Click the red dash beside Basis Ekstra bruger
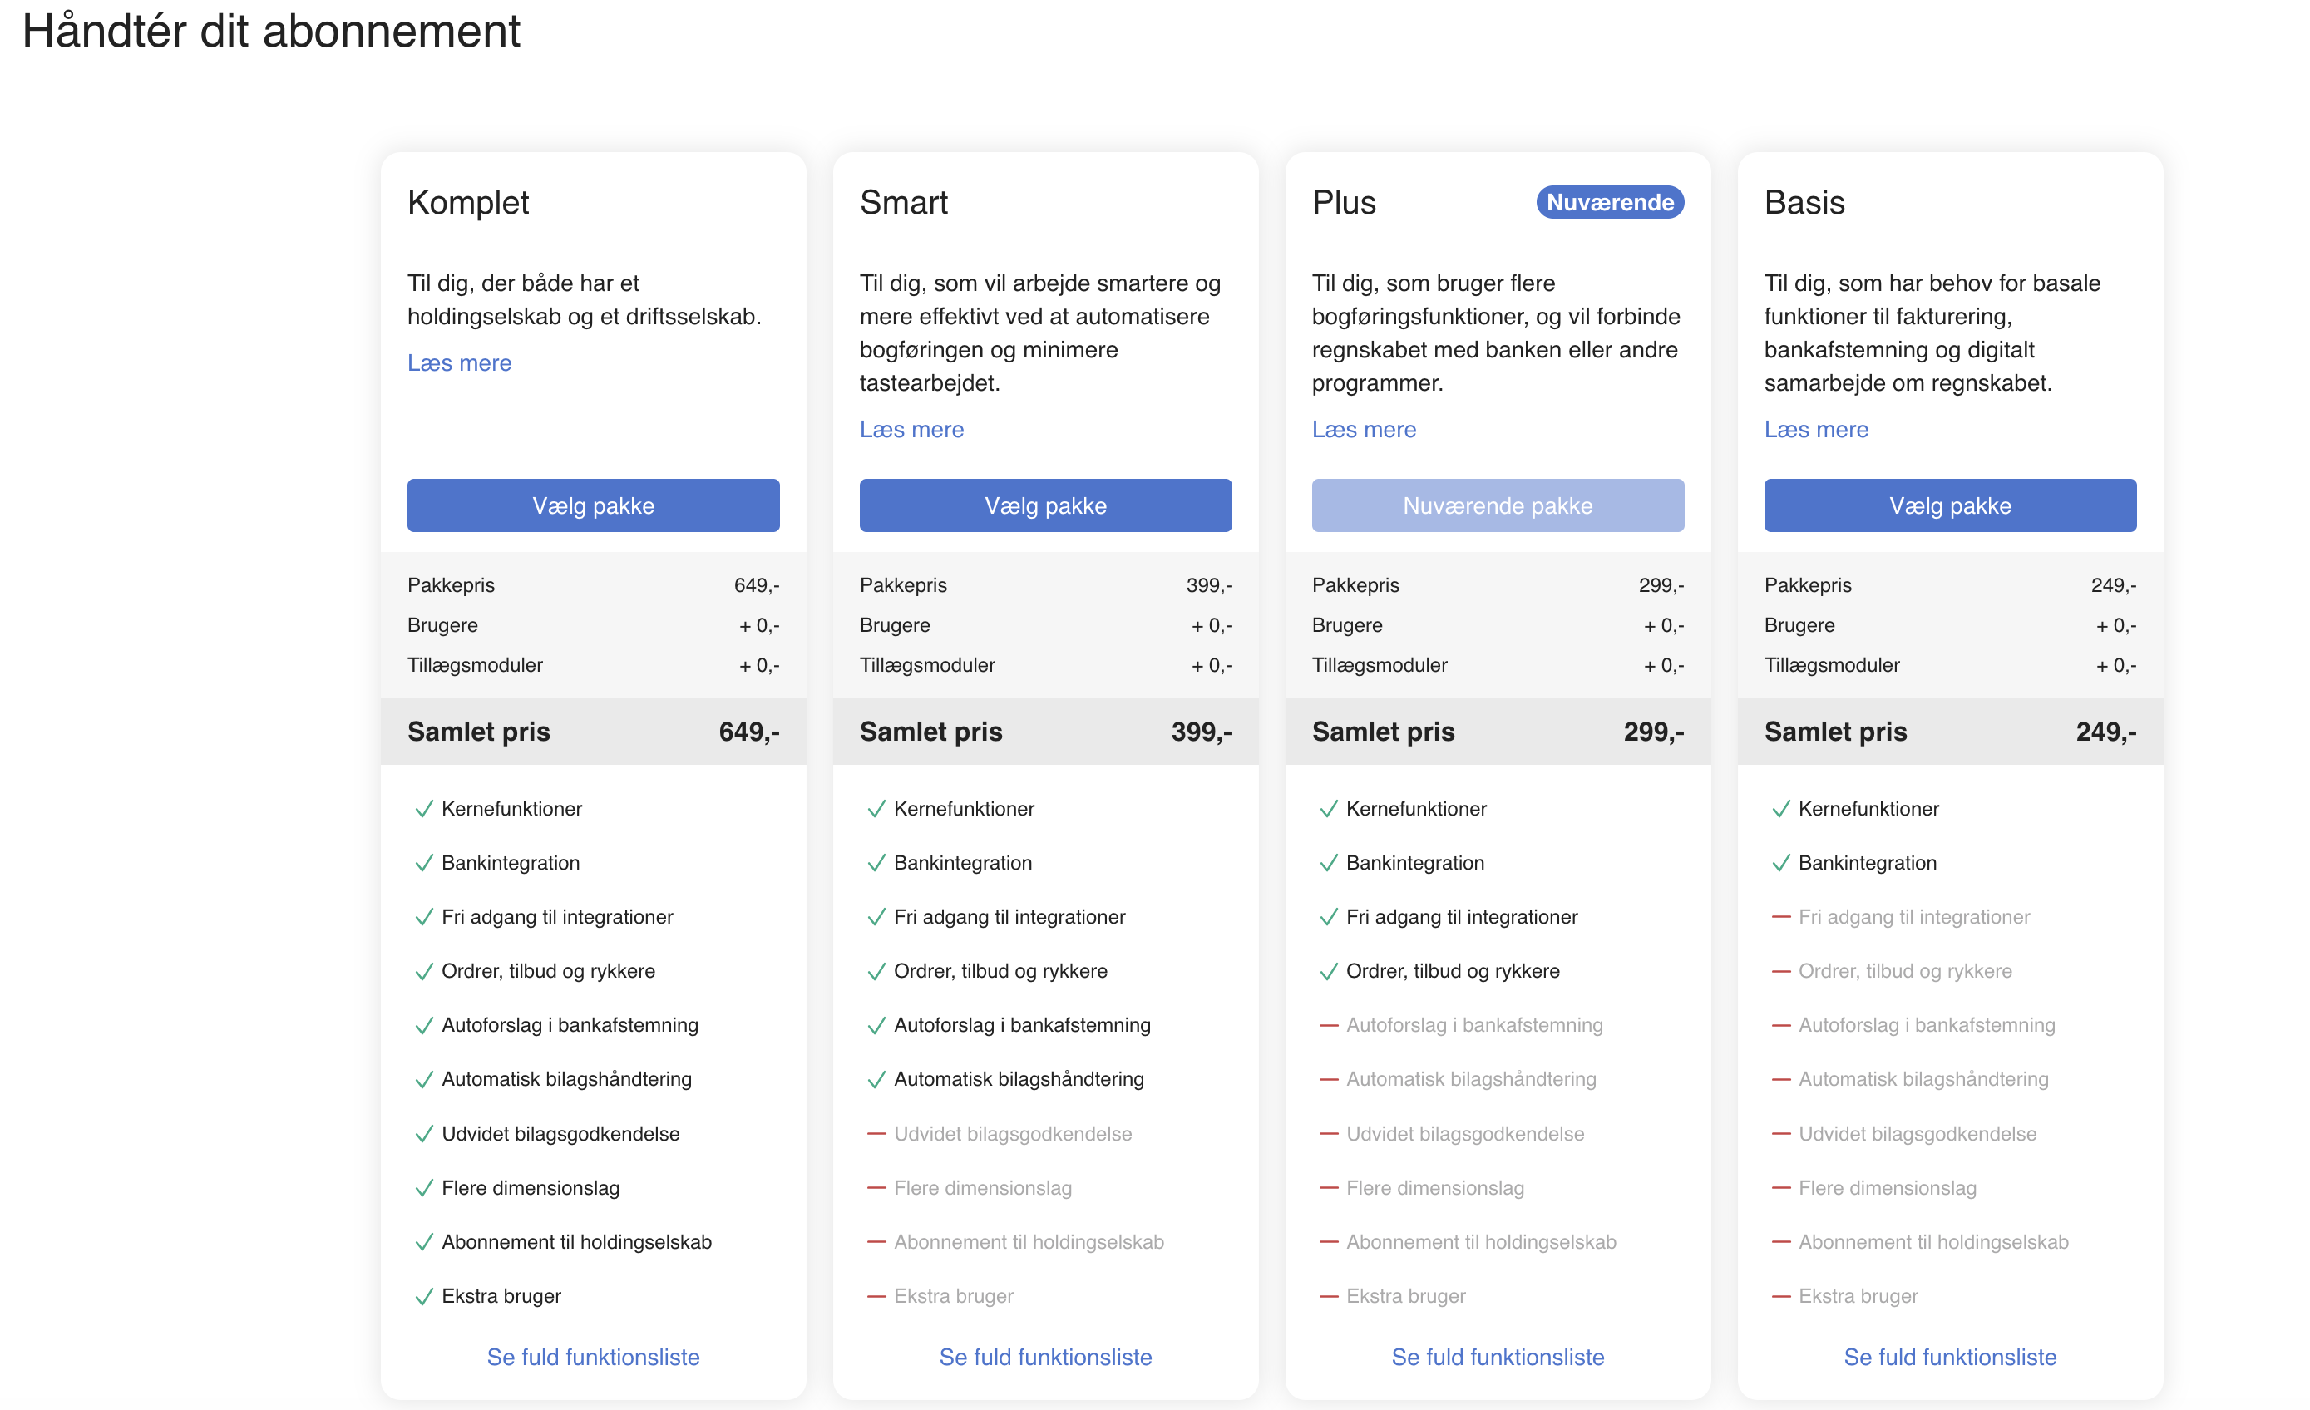The width and height of the screenshot is (2310, 1410). click(x=1781, y=1295)
